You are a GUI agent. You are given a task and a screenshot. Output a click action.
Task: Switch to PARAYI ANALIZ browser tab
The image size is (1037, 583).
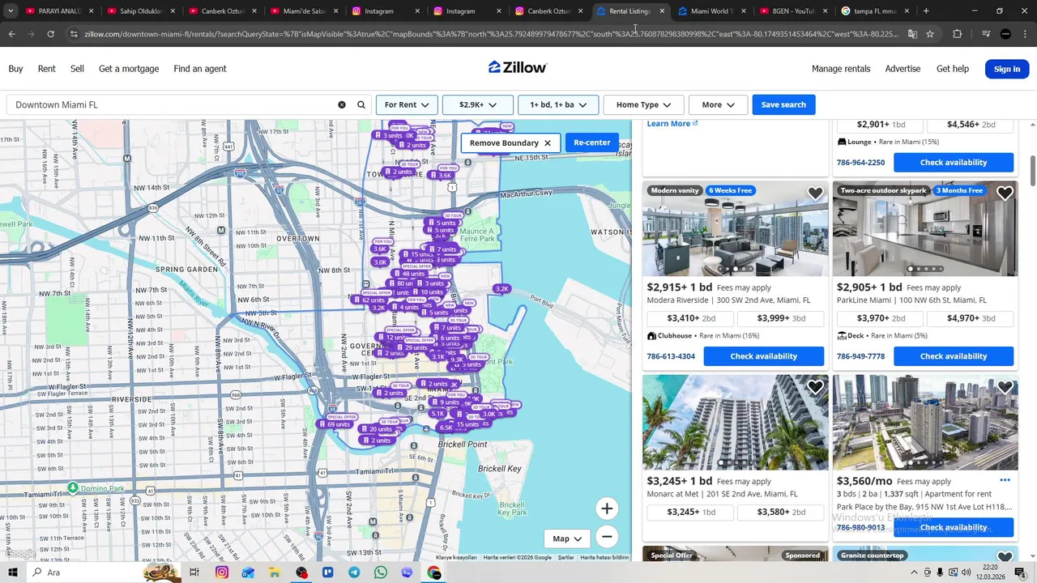(59, 11)
